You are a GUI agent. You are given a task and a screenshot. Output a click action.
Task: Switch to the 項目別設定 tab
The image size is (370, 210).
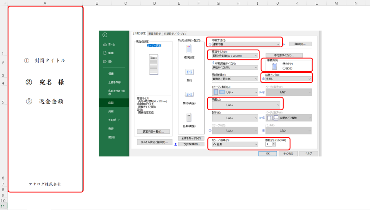155,33
